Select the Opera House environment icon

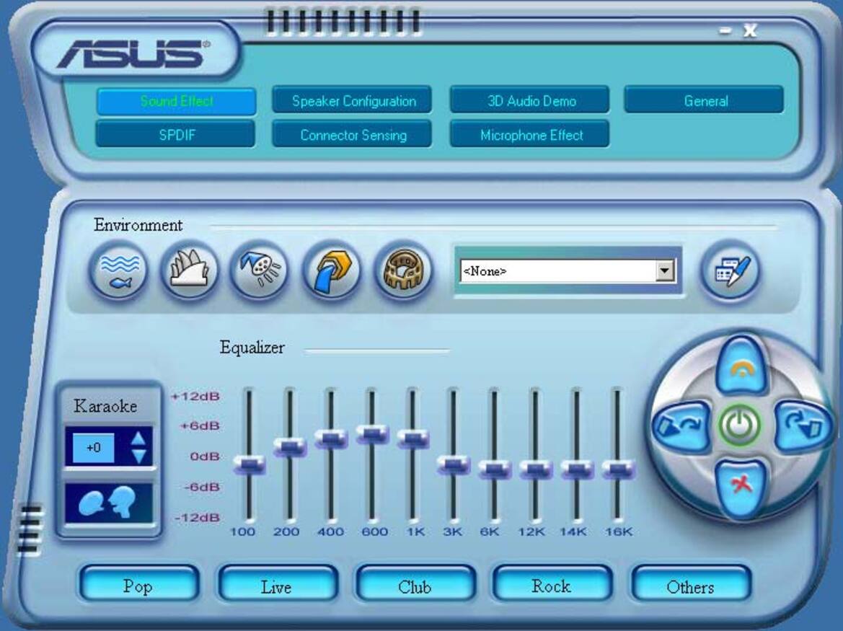[189, 270]
